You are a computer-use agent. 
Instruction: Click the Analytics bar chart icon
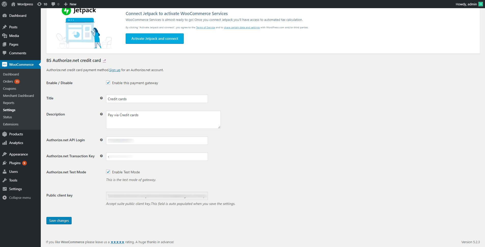[5, 143]
